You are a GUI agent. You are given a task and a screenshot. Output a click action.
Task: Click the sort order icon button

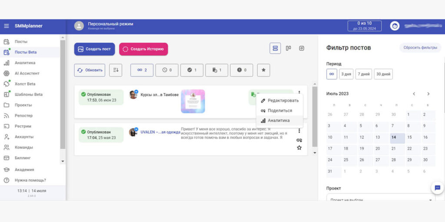click(x=116, y=70)
